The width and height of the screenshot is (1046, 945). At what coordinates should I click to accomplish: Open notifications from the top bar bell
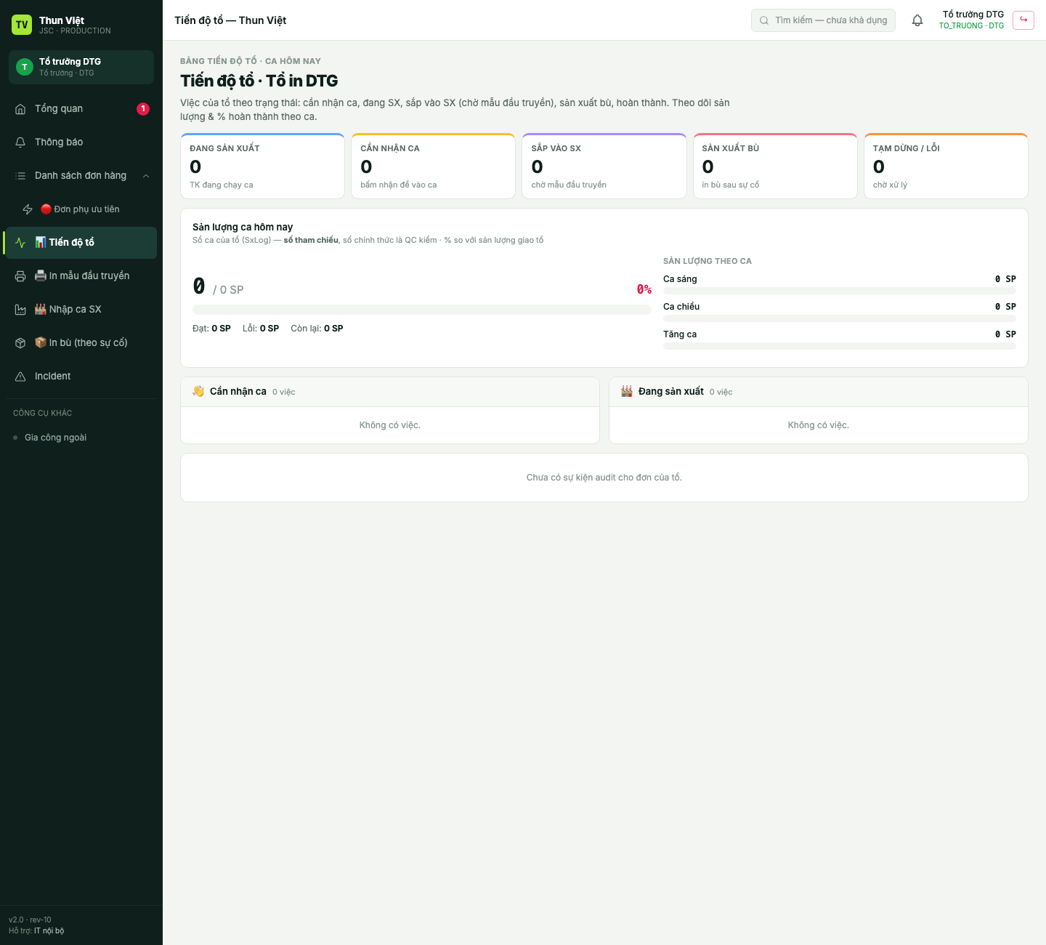click(x=917, y=20)
